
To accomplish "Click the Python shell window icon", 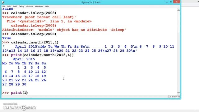I will pyautogui.click(x=3, y=2).
